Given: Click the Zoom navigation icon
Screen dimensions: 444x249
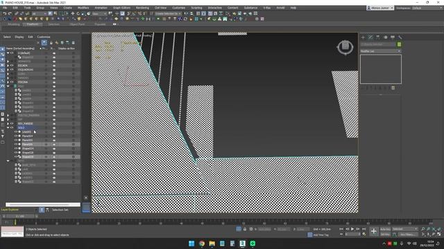Looking at the screenshot, I should (x=422, y=229).
